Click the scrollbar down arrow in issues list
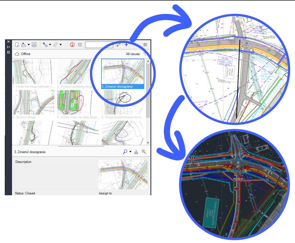The height and width of the screenshot is (243, 295). click(x=148, y=143)
